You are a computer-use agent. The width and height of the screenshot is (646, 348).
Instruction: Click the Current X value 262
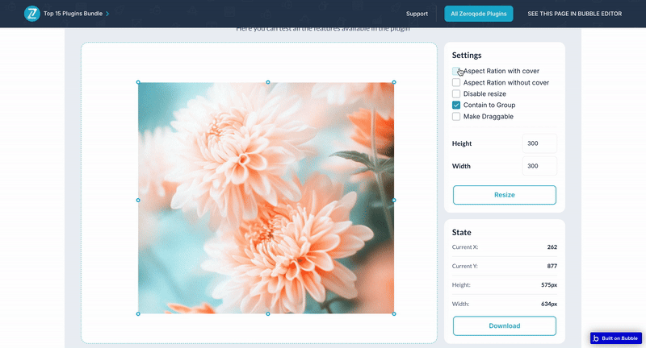(x=552, y=247)
